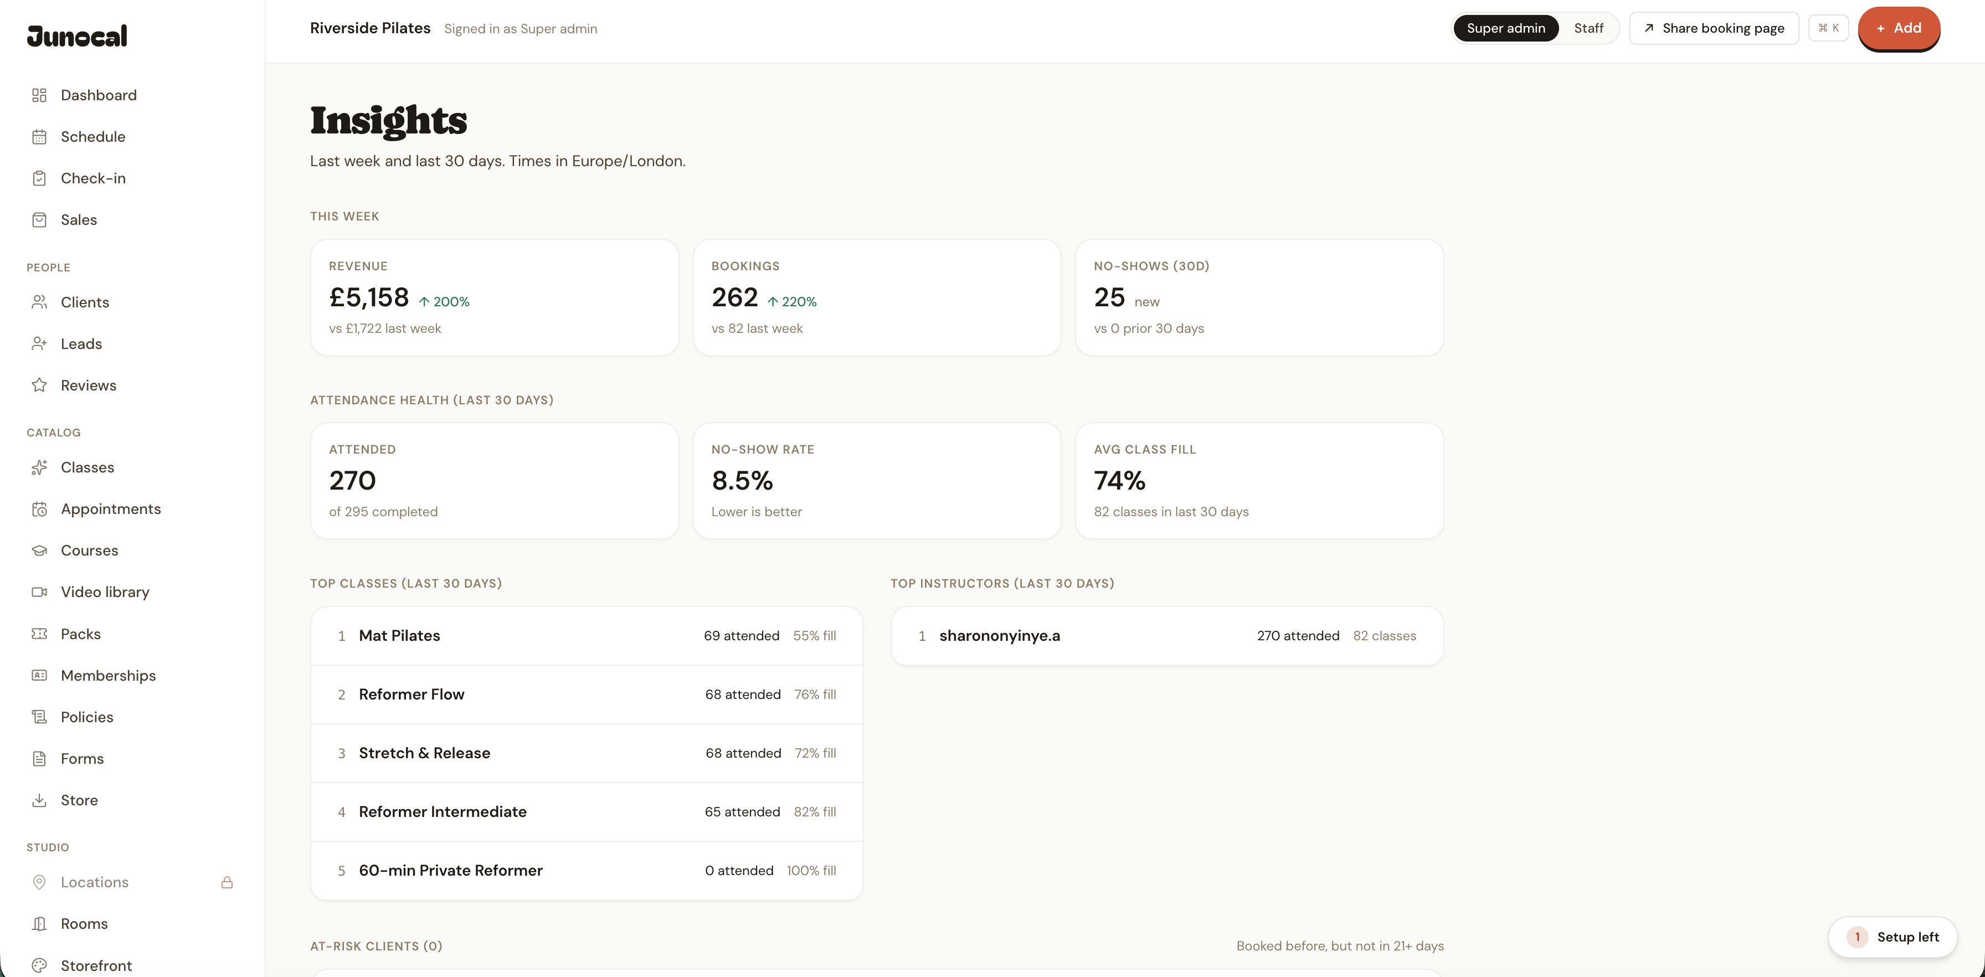Click the Rooms door icon

39,924
